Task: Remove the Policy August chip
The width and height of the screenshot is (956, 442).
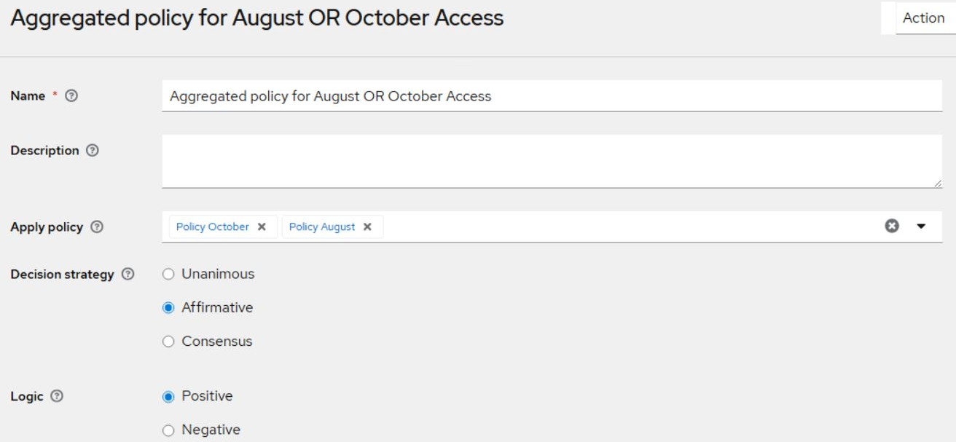Action: click(x=367, y=227)
